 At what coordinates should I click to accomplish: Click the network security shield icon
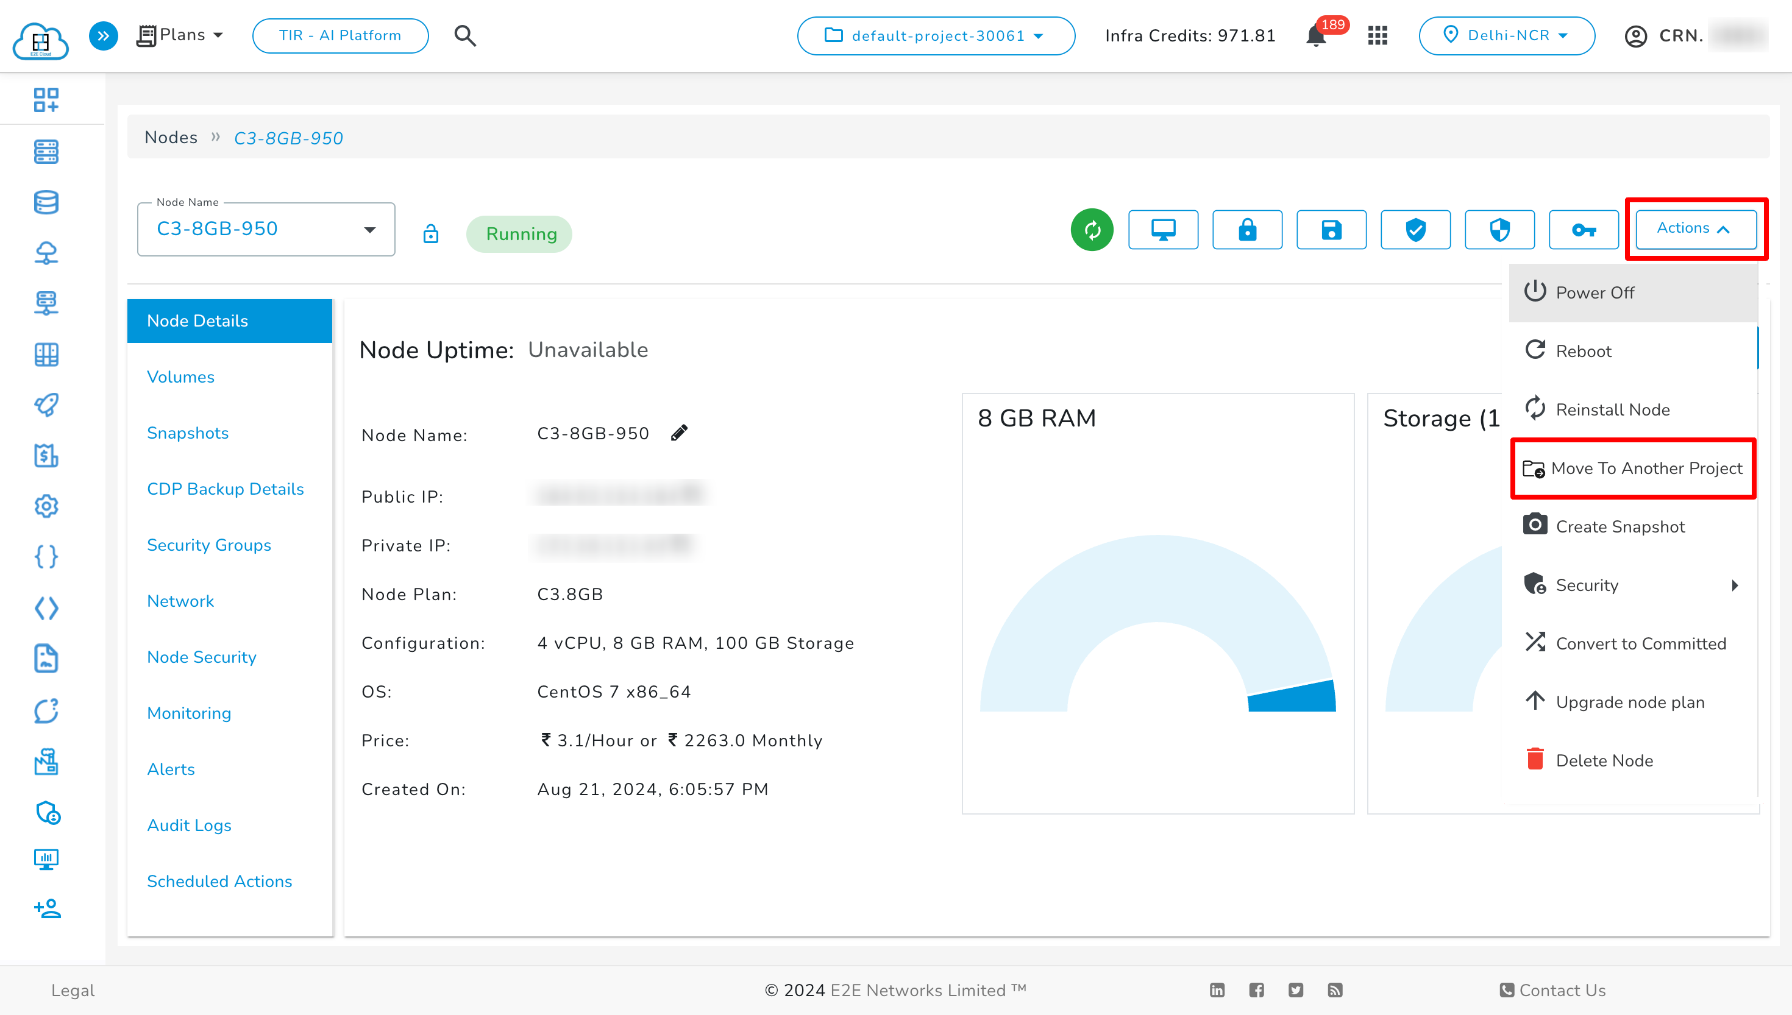[1499, 229]
